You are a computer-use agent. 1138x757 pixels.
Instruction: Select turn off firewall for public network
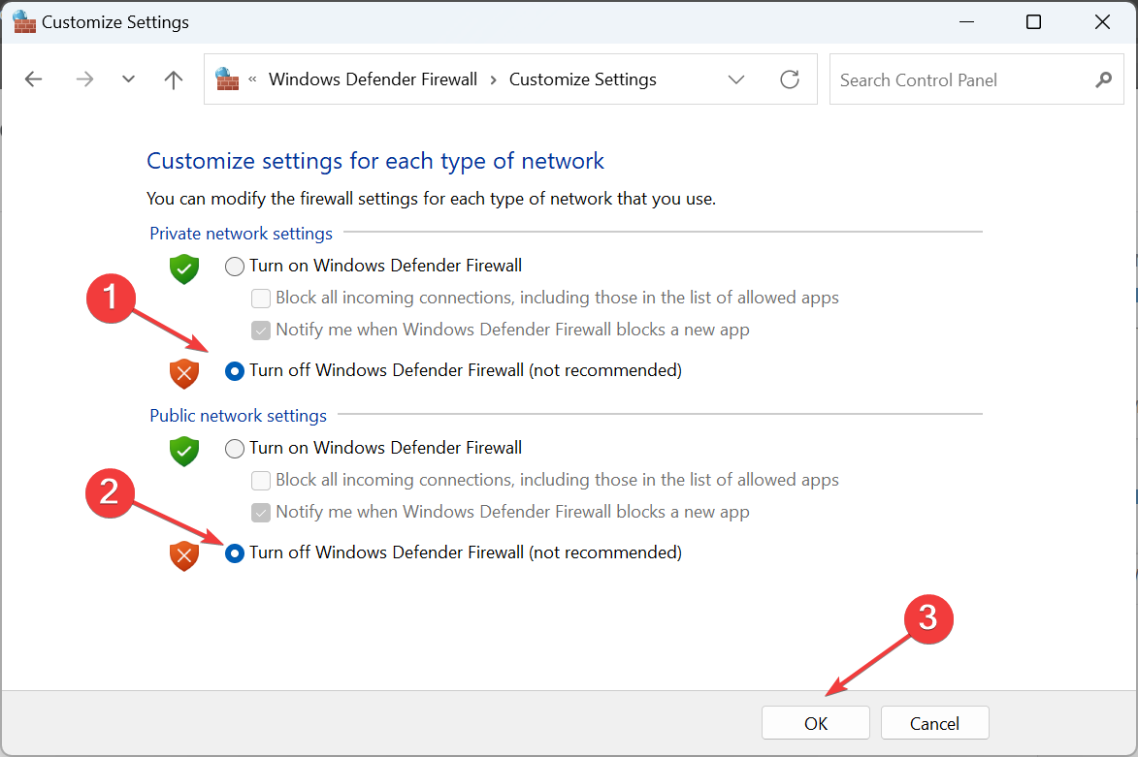[235, 553]
